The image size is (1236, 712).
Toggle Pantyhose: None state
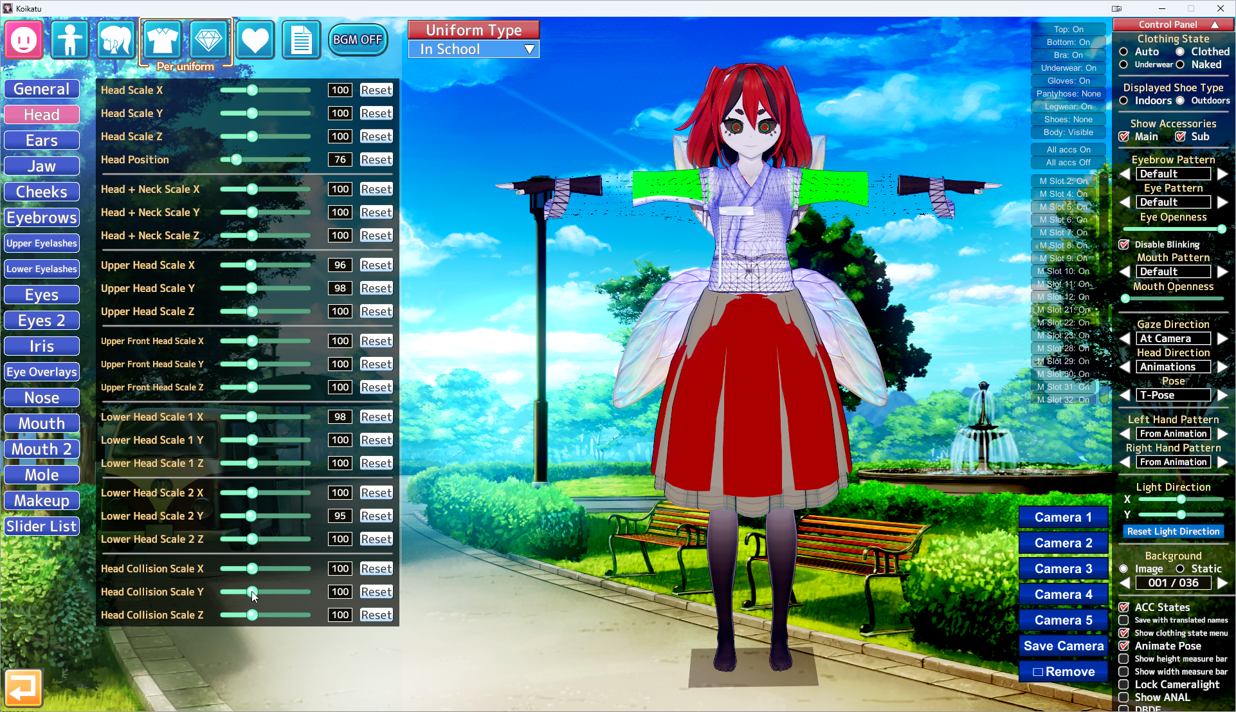(1068, 94)
